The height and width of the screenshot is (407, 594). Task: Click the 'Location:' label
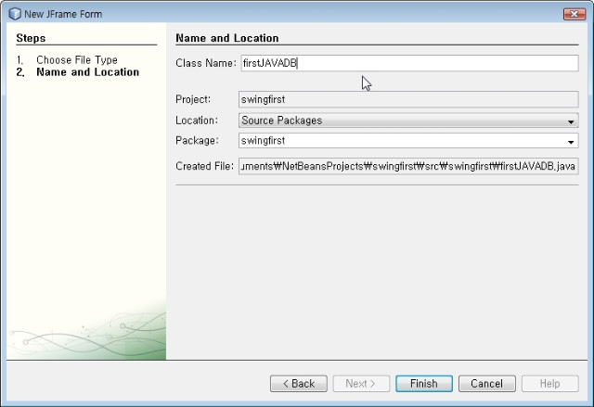[x=197, y=121]
